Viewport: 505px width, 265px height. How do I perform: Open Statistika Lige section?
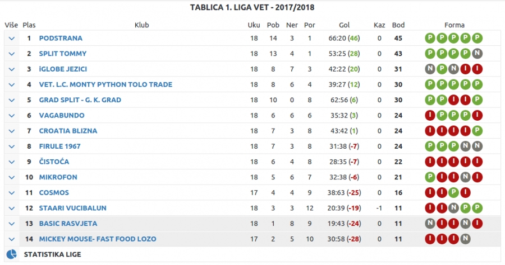pos(53,254)
